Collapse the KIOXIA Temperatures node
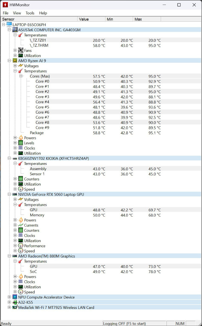Image resolution: width=202 pixels, height=326 pixels. (x=15, y=164)
